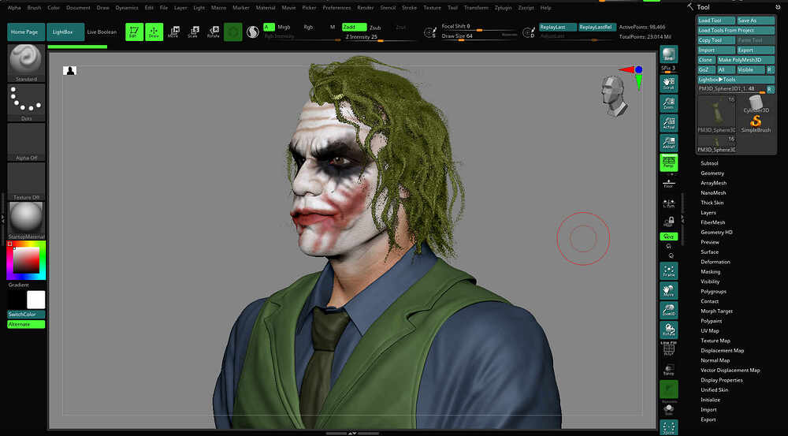
Task: Click the Sculptris Pro mode icon
Action: [x=253, y=32]
